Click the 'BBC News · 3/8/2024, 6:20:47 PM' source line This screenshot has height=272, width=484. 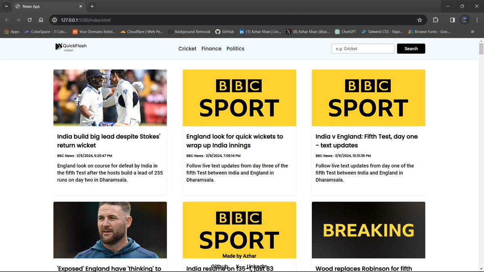(x=85, y=156)
